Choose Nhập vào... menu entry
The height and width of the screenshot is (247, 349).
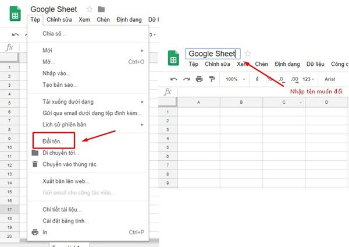tap(88, 73)
